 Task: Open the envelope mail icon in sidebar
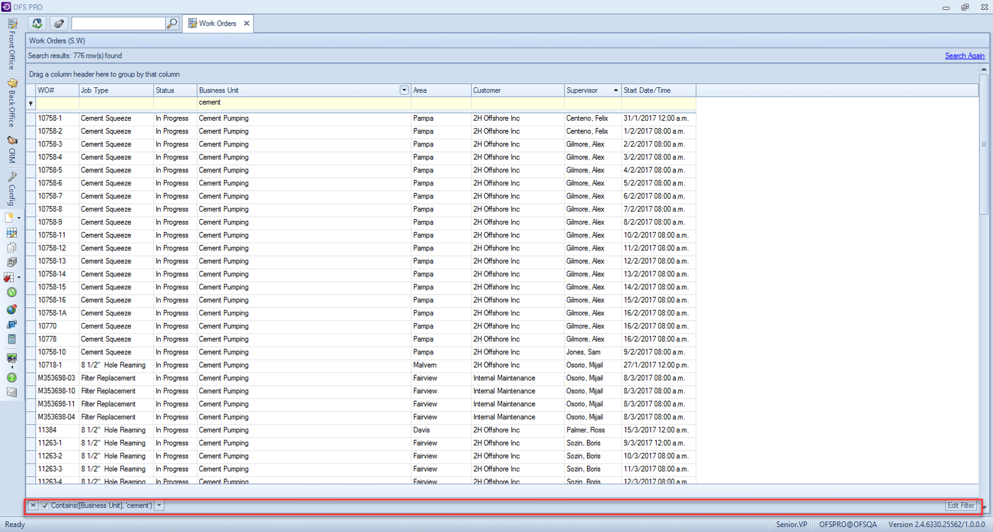coord(12,392)
